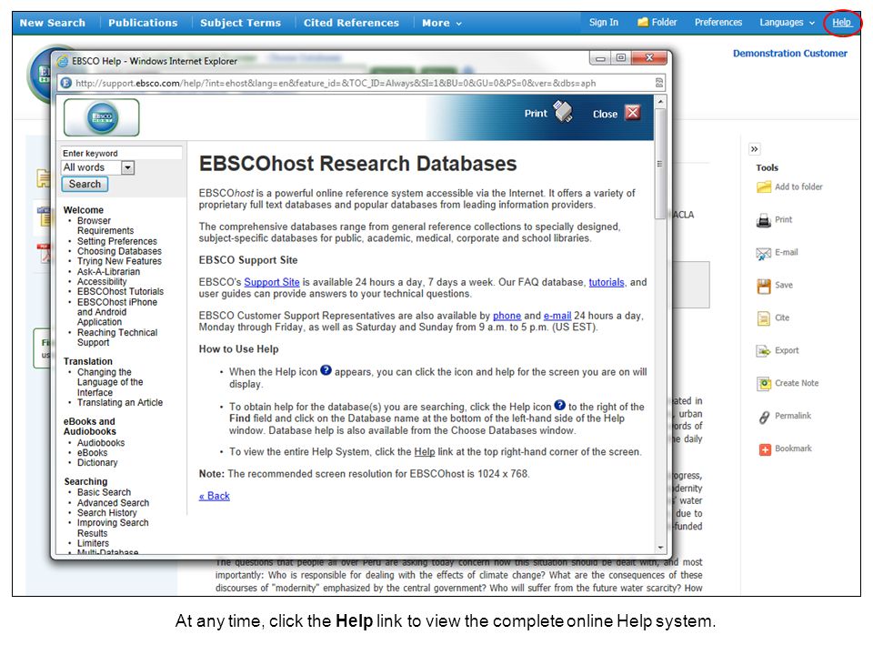Open EBSCOhost iPhone and Android Application topic

[117, 312]
